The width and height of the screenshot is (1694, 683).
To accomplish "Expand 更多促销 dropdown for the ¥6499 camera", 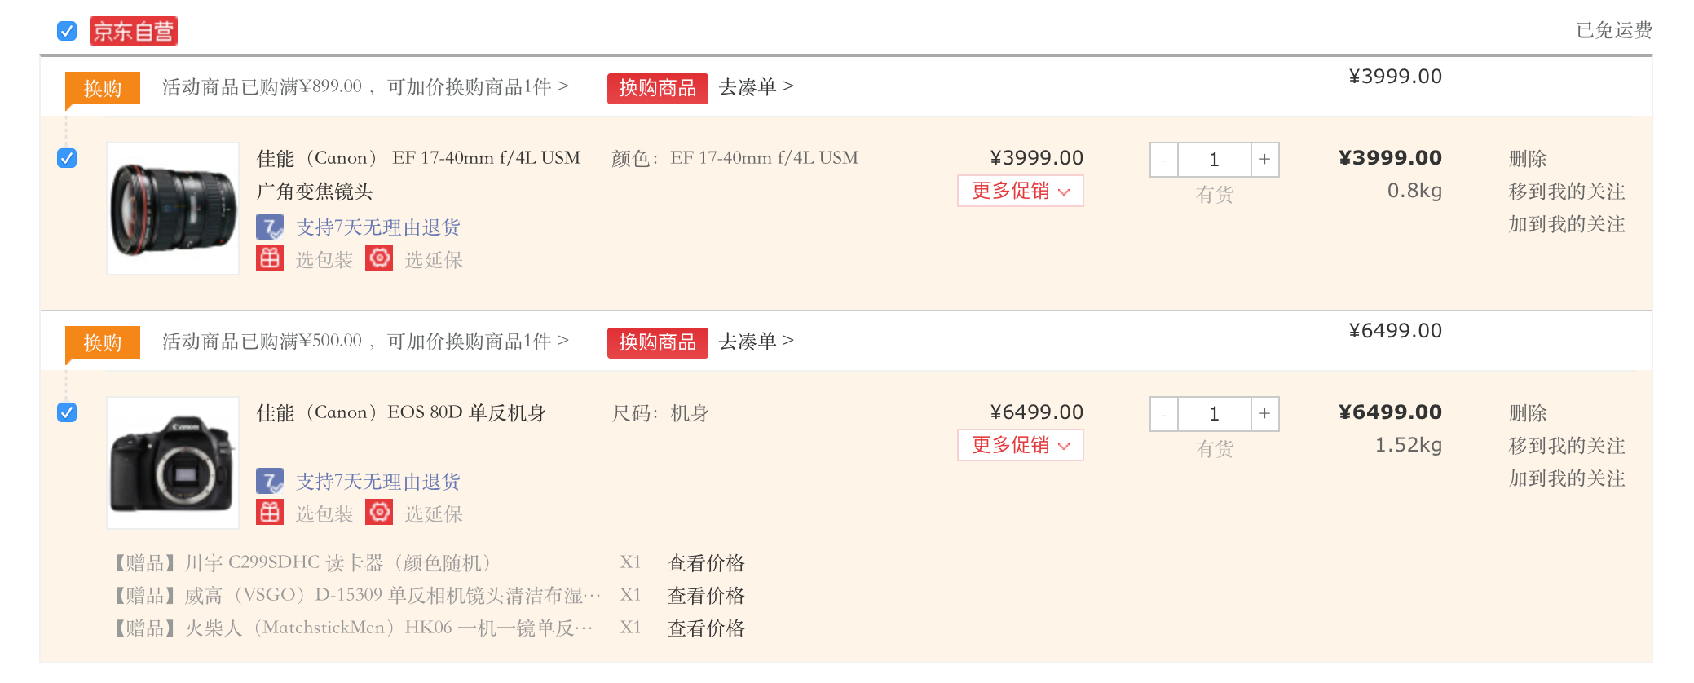I will click(1020, 445).
